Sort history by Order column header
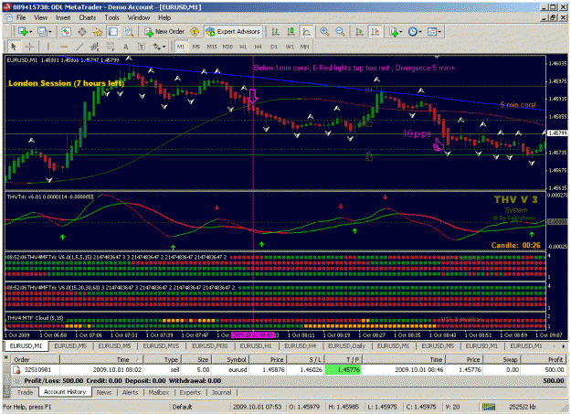This screenshot has width=571, height=414. 36,359
